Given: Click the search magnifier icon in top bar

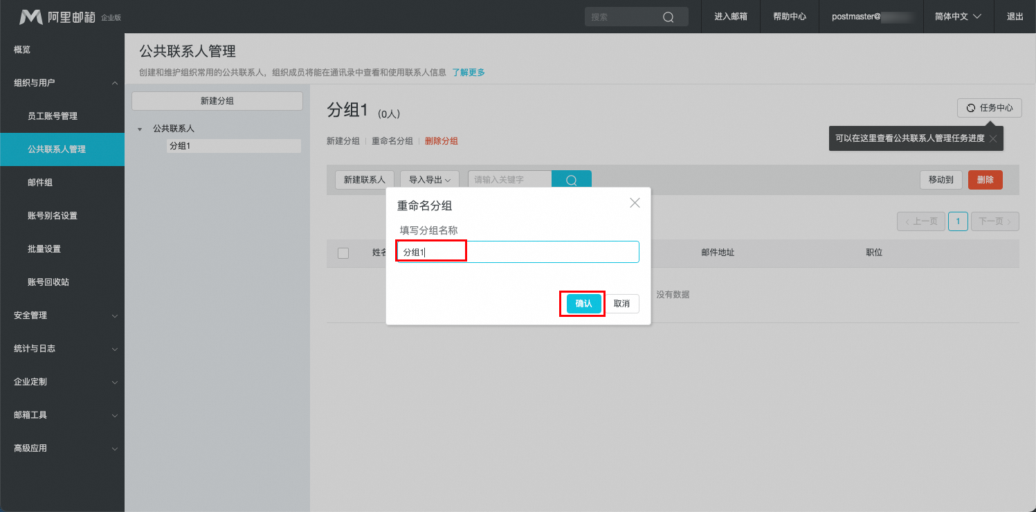Looking at the screenshot, I should tap(668, 17).
